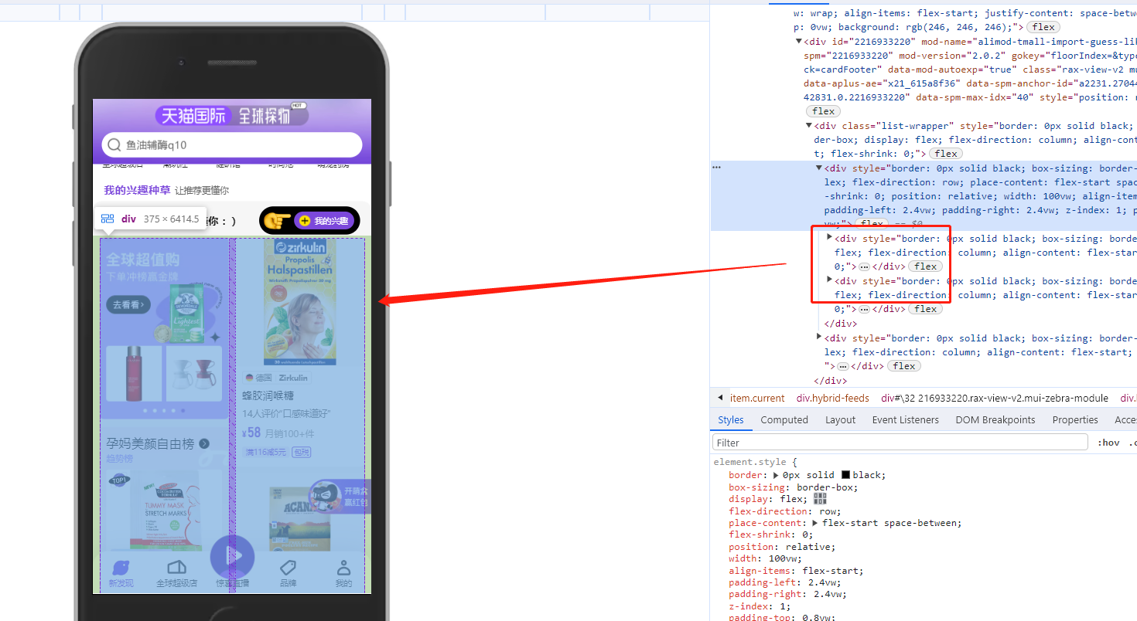Click the Zirkulin Halspastillen product image
The width and height of the screenshot is (1137, 621).
coord(300,303)
